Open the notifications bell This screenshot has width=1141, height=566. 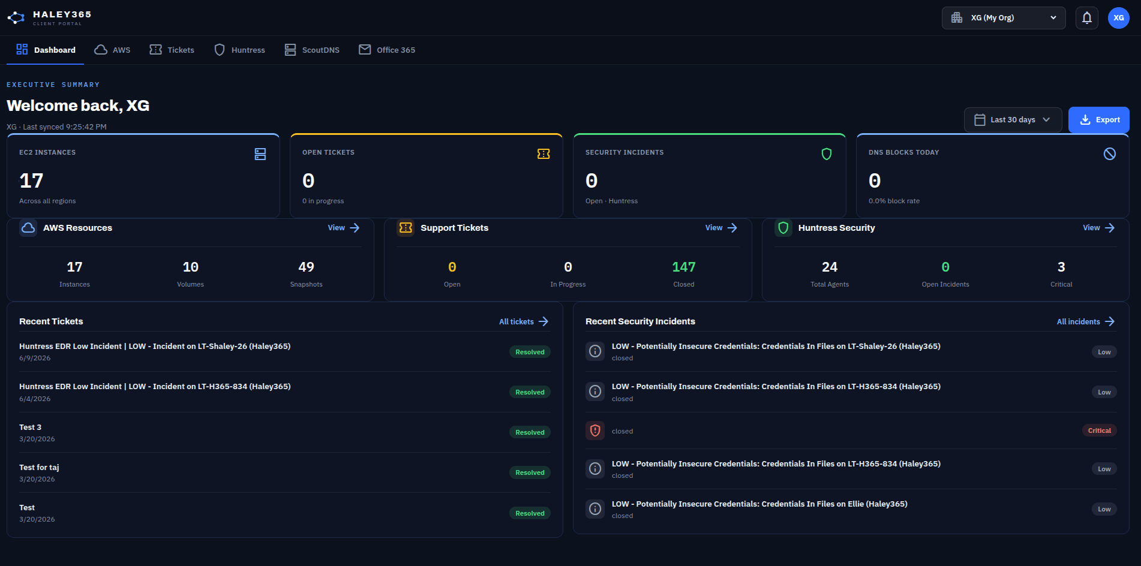point(1087,18)
